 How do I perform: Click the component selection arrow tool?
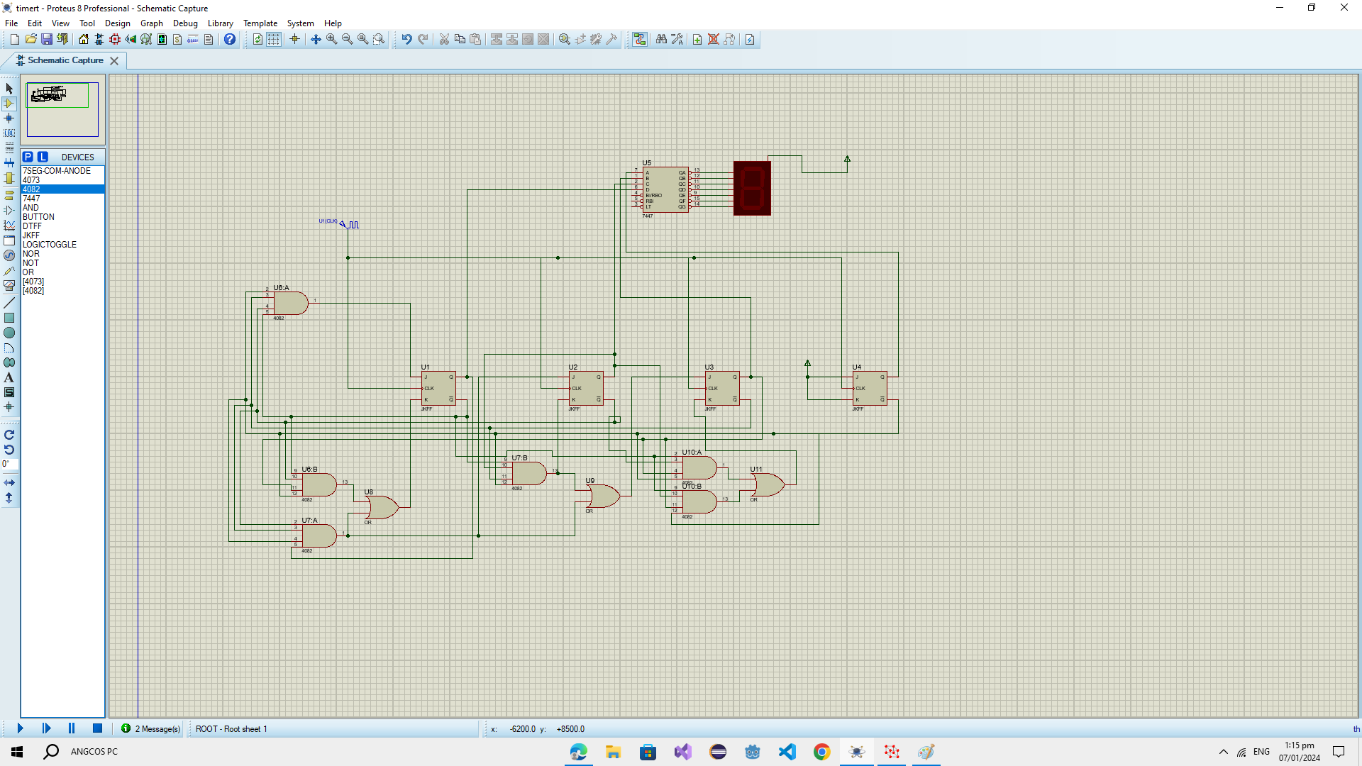click(9, 87)
